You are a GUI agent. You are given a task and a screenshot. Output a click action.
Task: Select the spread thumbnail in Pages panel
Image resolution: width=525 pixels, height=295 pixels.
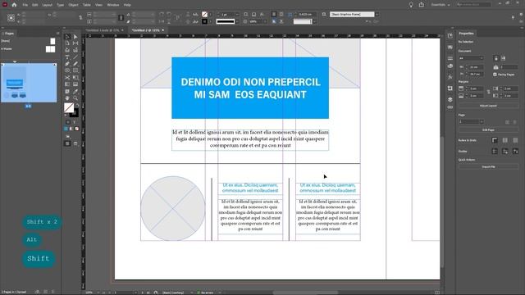(x=29, y=83)
